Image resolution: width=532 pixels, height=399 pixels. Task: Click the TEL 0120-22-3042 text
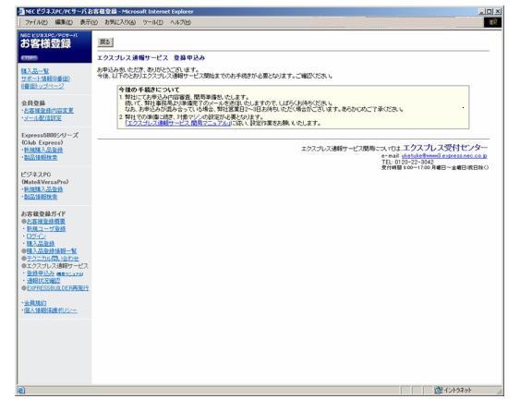tap(408, 163)
